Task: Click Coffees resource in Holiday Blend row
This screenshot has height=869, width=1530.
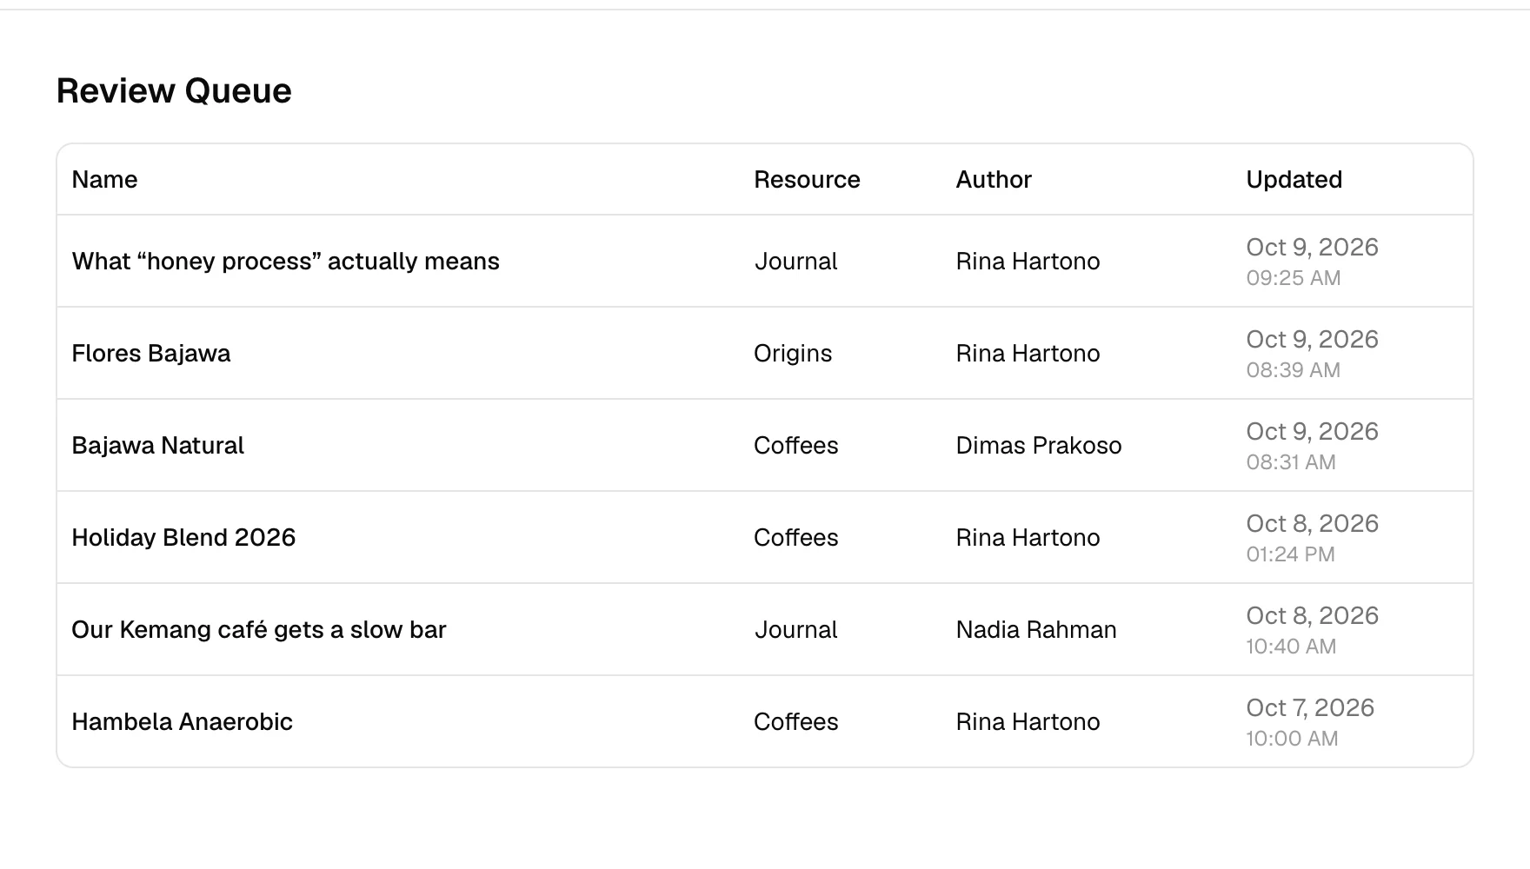Action: click(796, 538)
